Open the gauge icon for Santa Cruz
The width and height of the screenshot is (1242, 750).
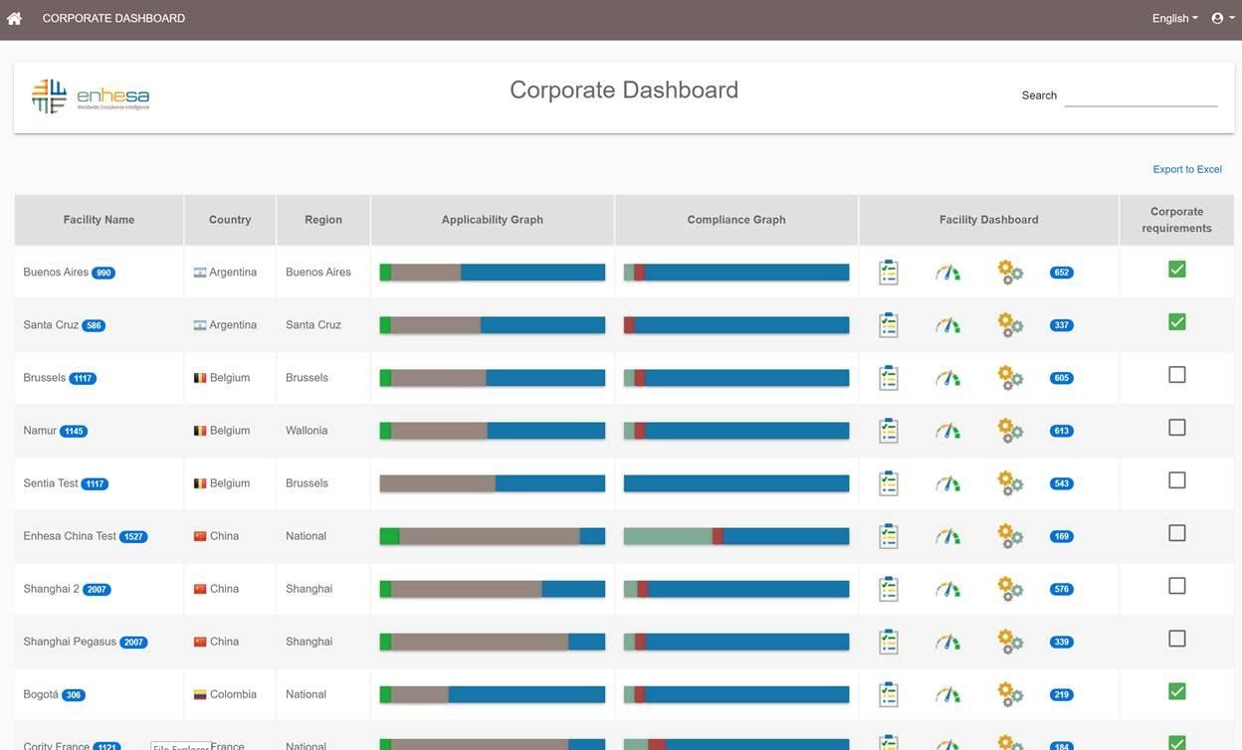[948, 325]
